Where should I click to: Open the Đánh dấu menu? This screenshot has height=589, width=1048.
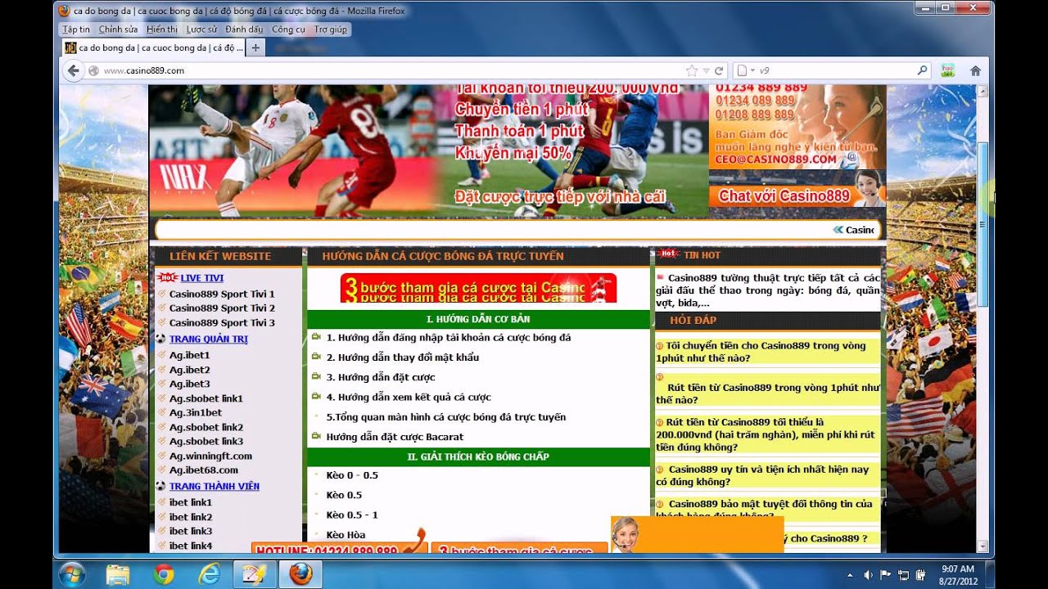245,29
